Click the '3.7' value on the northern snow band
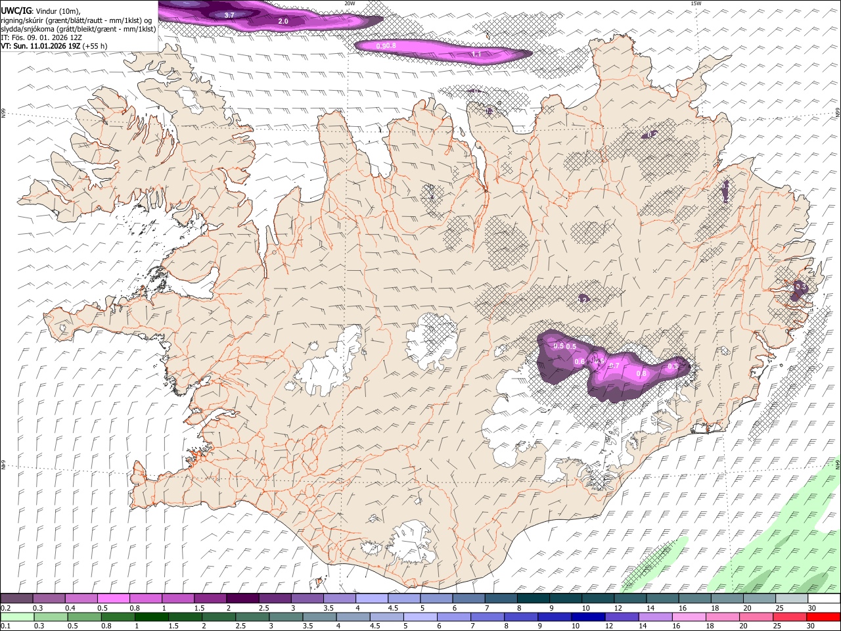This screenshot has width=841, height=631. tap(229, 14)
